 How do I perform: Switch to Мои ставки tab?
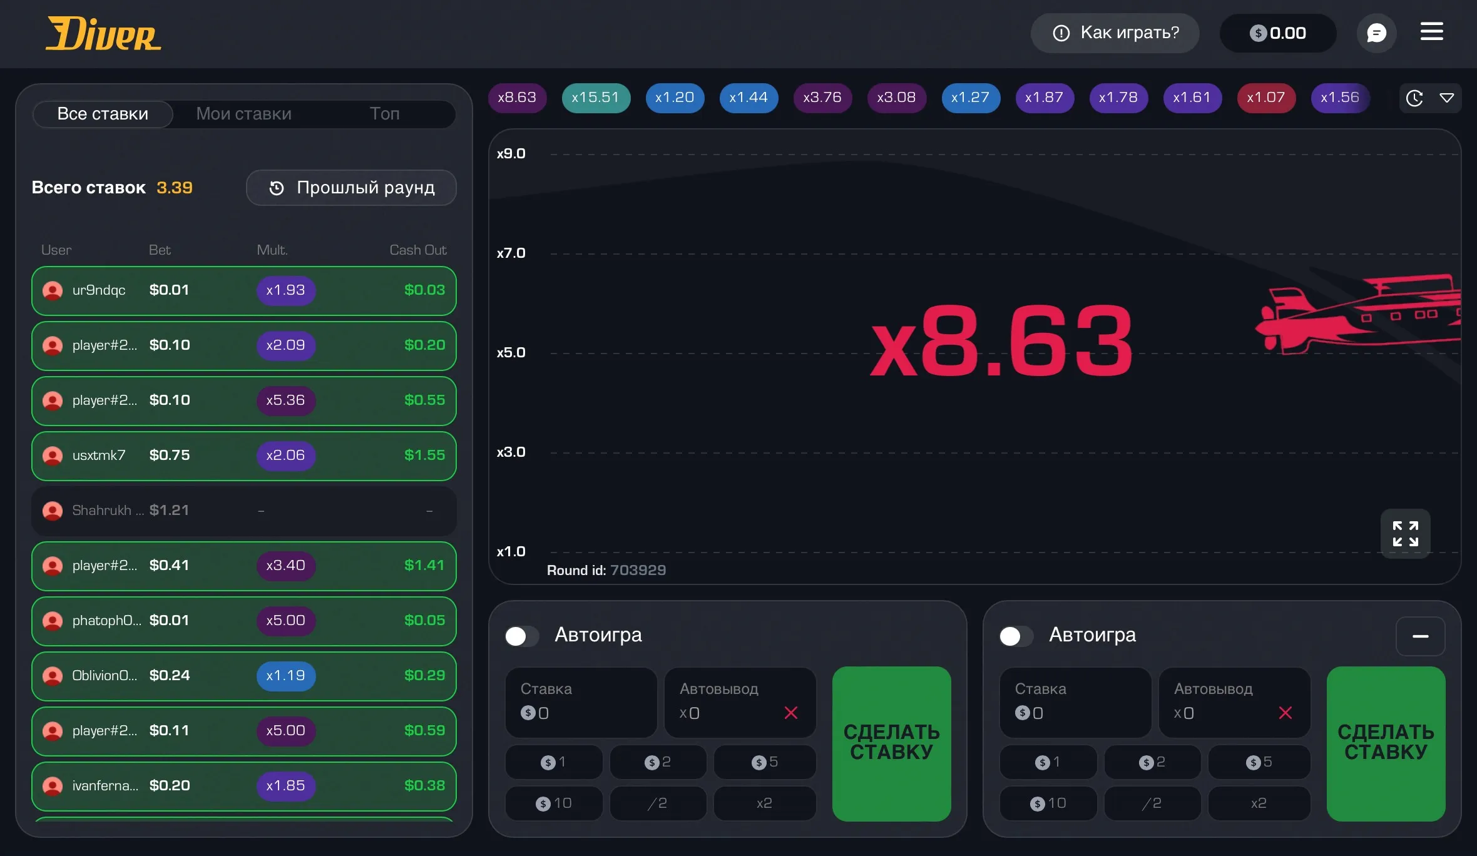pyautogui.click(x=243, y=114)
